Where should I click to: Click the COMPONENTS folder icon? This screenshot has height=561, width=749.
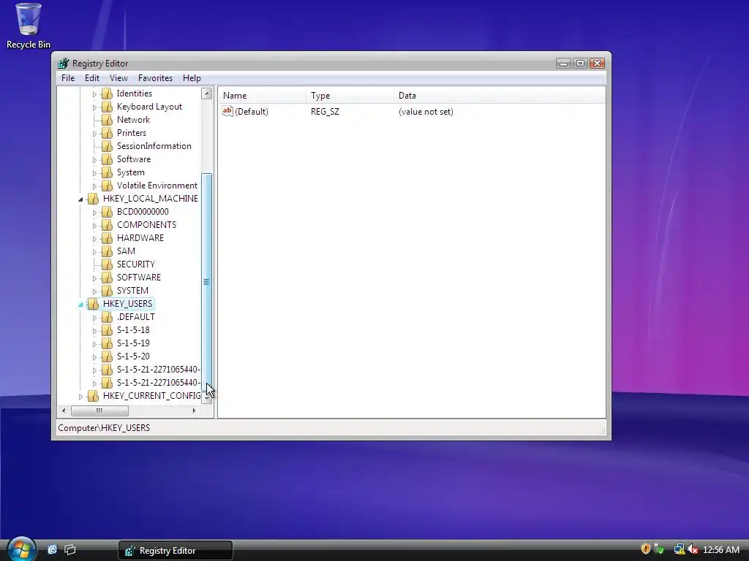coord(107,225)
